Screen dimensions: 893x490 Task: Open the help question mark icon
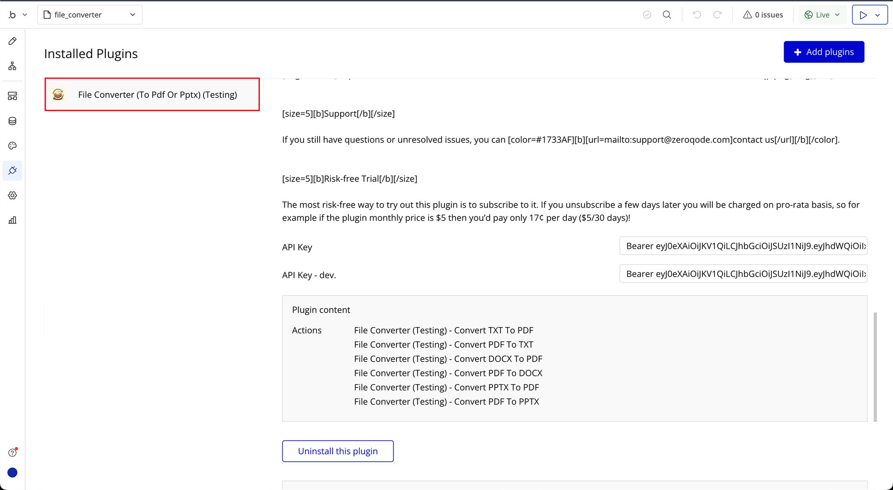tap(12, 453)
